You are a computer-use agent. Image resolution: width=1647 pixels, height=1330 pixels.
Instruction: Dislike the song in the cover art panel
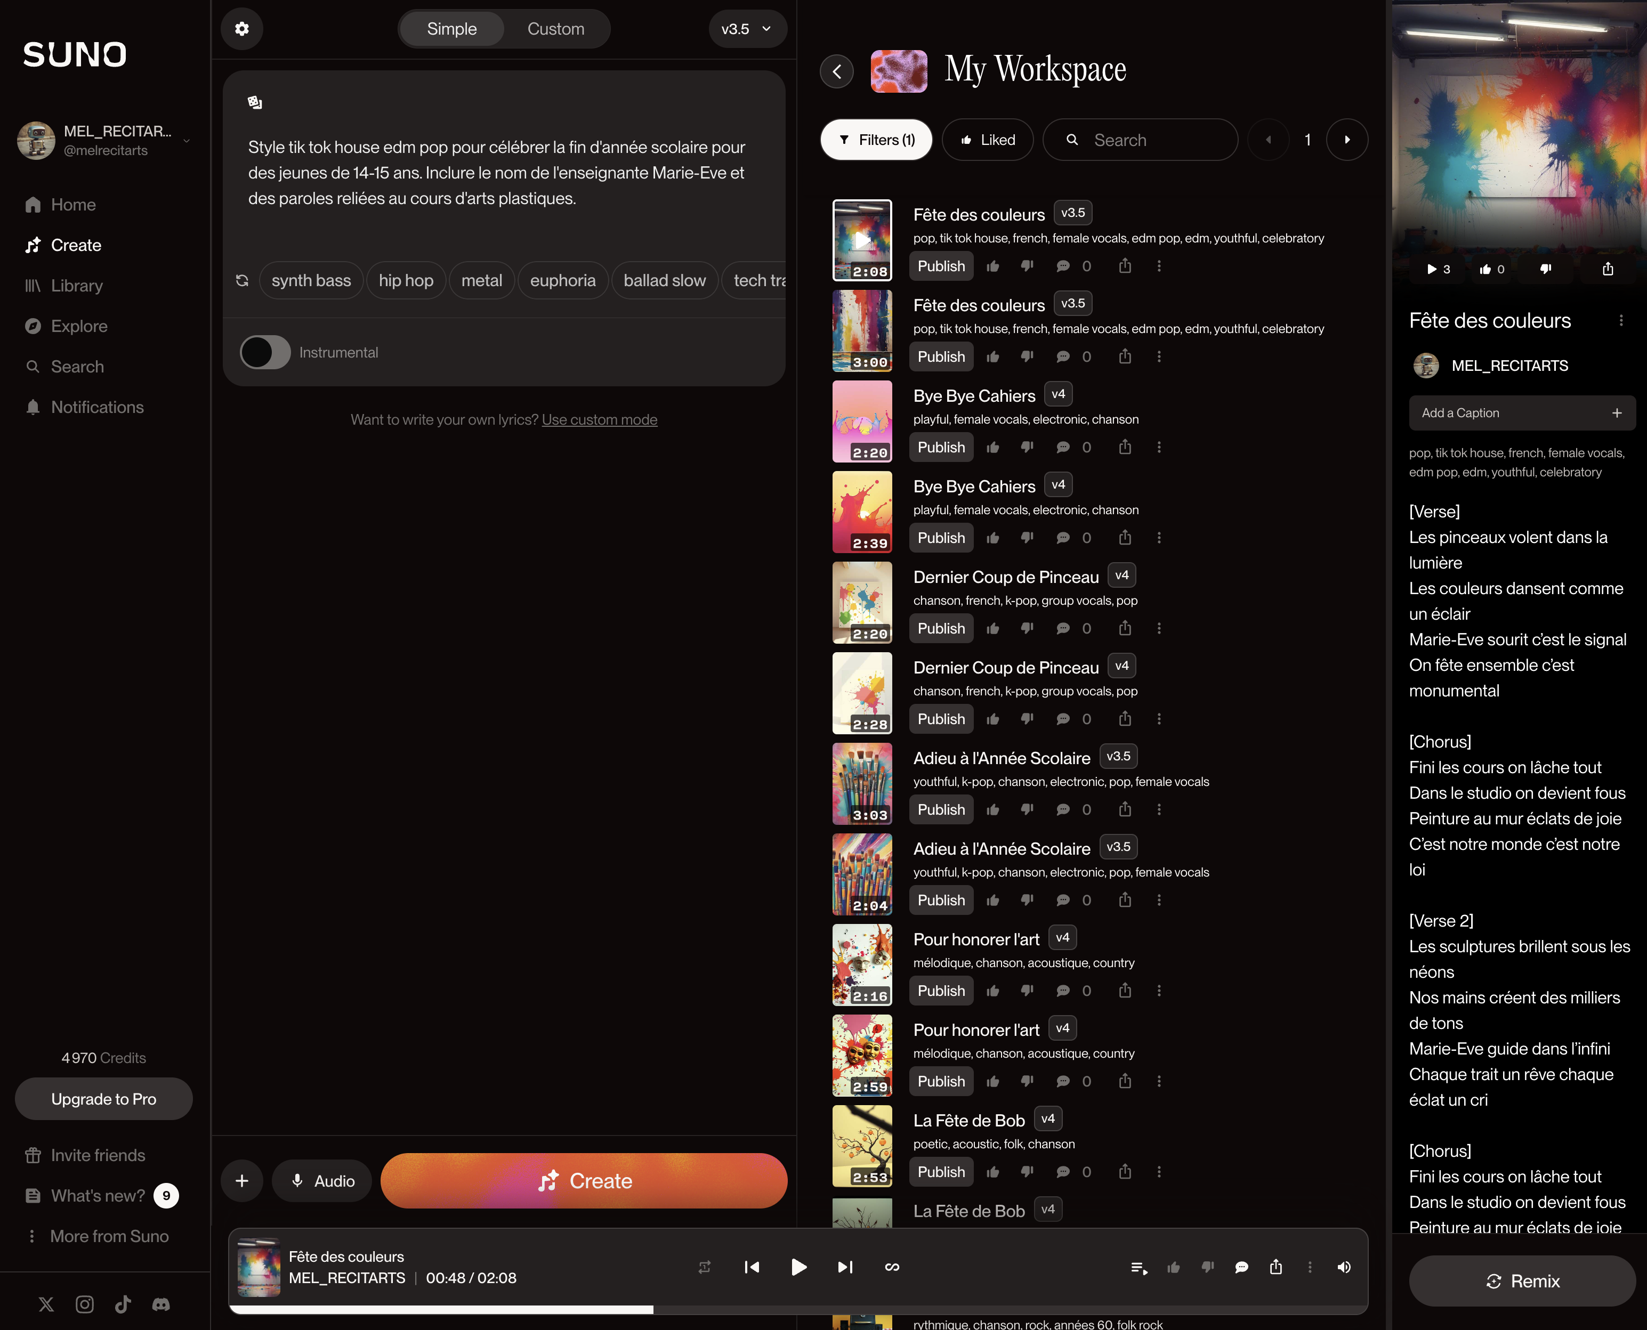[x=1546, y=269]
